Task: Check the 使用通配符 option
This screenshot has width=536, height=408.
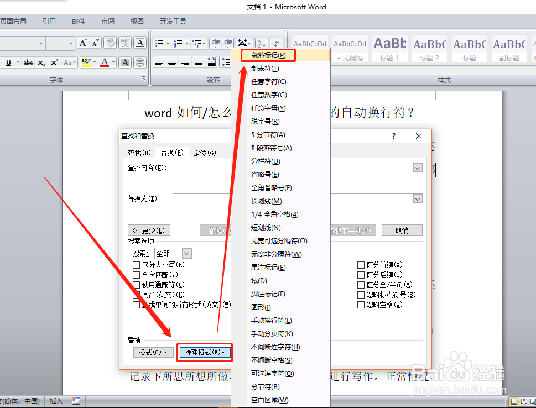Action: (x=136, y=284)
